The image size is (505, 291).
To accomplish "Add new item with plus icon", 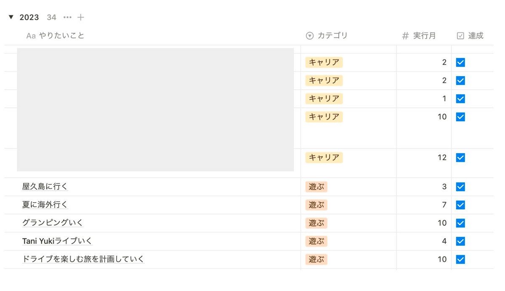I will (x=81, y=17).
